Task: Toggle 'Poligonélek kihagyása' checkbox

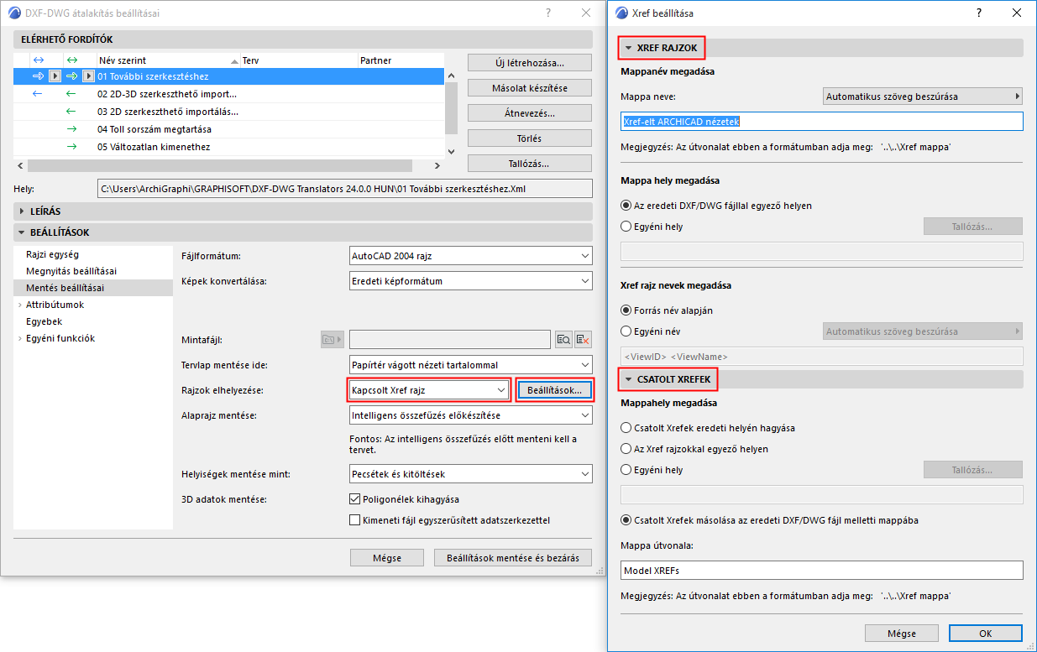Action: coord(354,499)
